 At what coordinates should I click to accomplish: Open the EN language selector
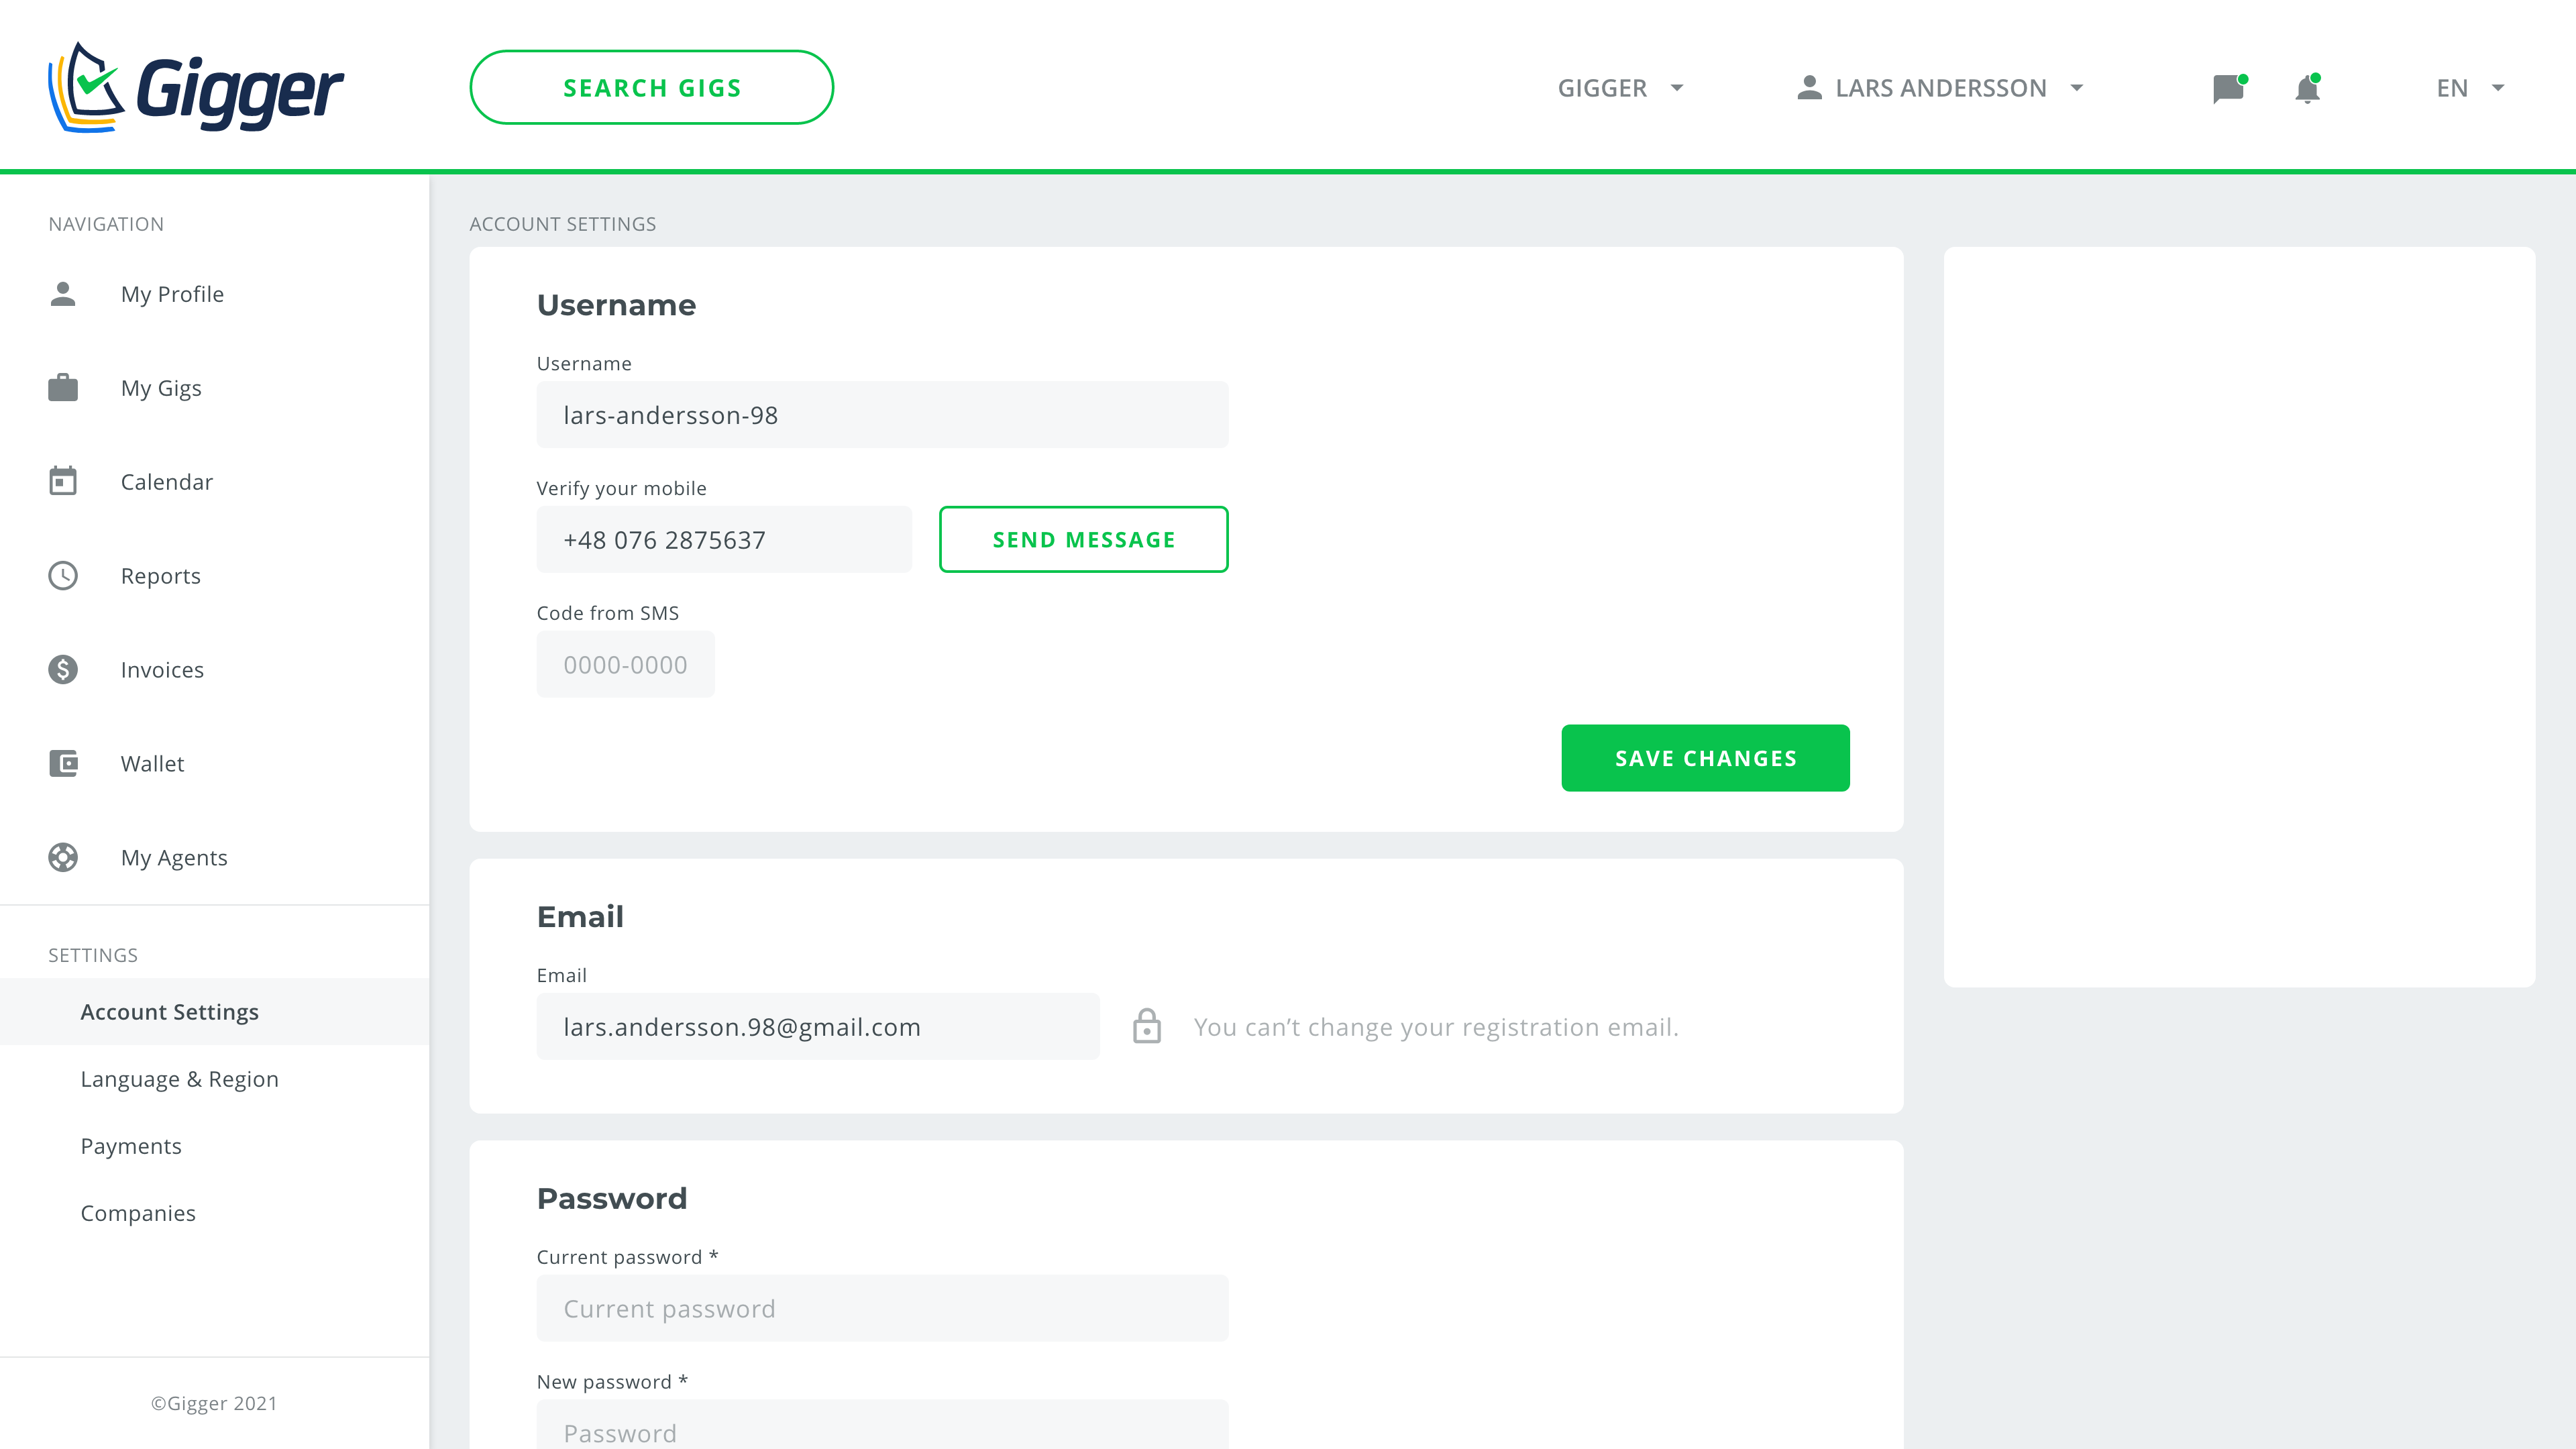2470,88
